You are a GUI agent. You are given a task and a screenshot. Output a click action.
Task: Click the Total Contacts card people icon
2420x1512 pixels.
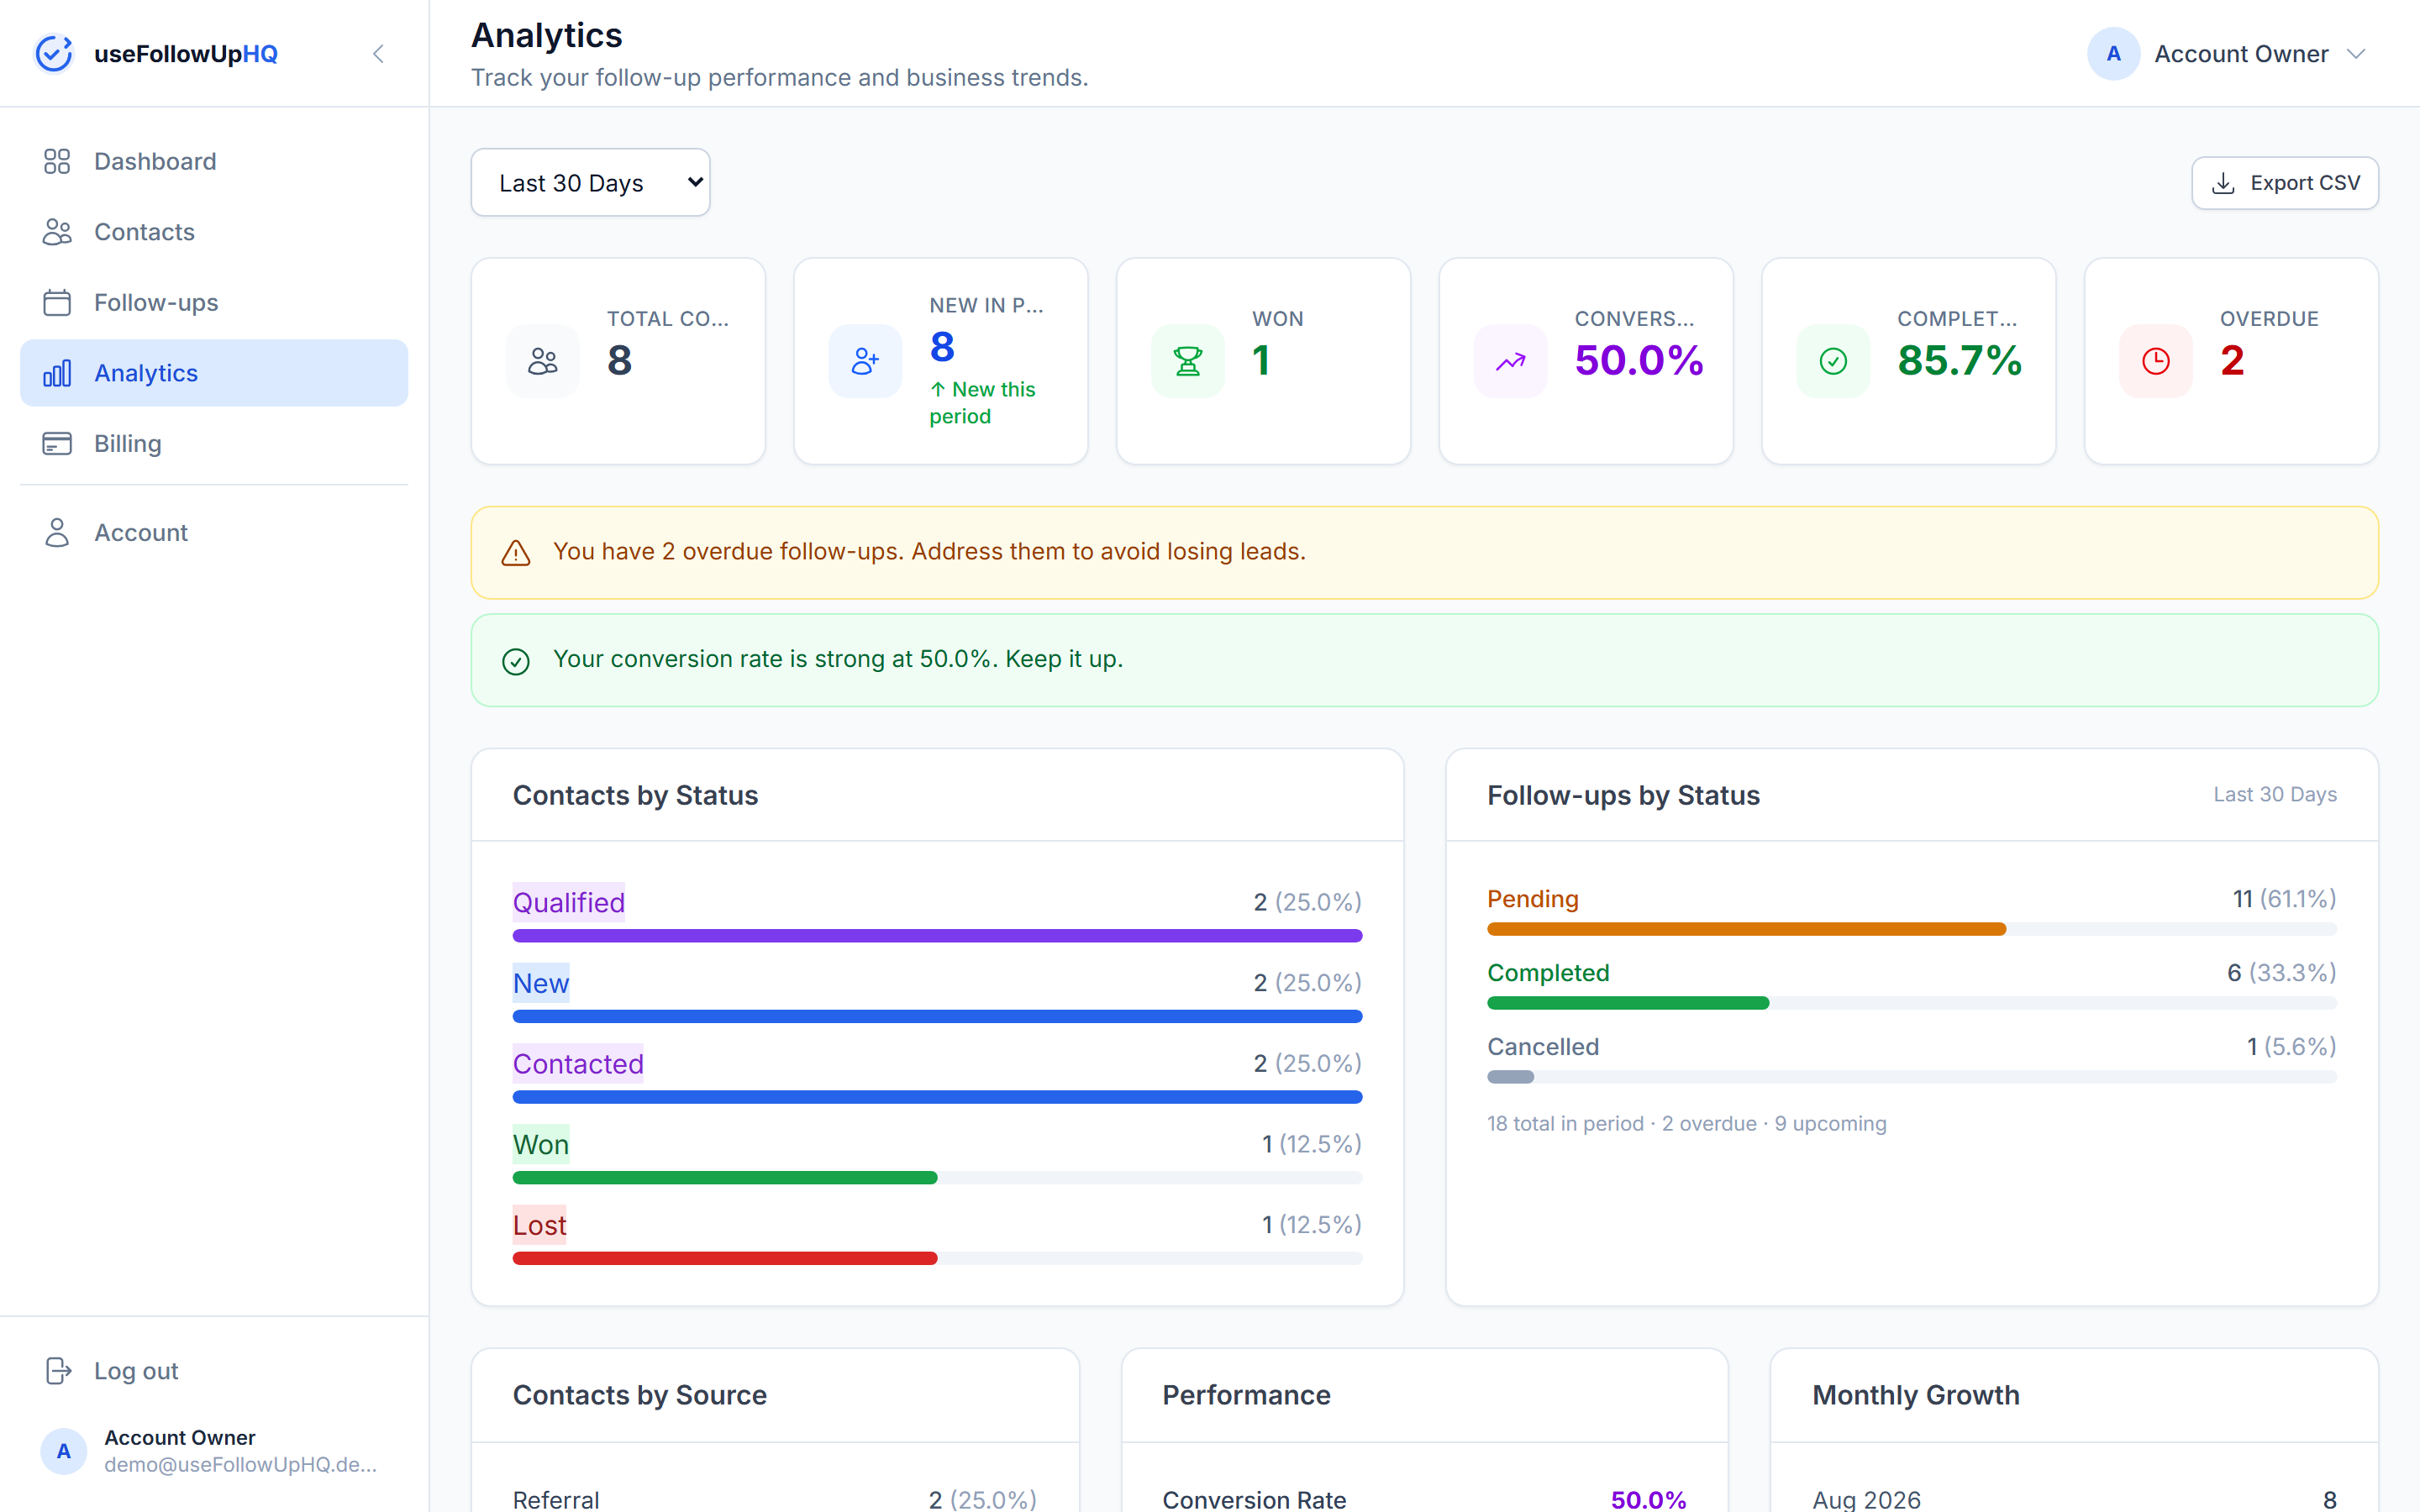point(543,361)
